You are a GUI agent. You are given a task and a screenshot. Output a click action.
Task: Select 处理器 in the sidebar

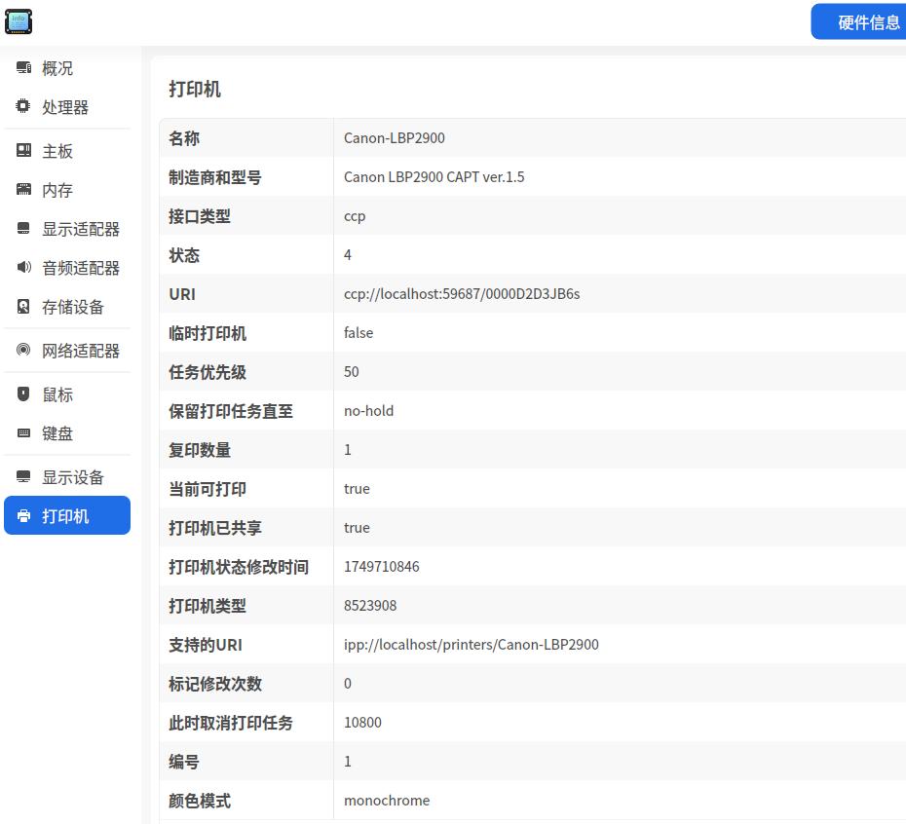[x=67, y=107]
